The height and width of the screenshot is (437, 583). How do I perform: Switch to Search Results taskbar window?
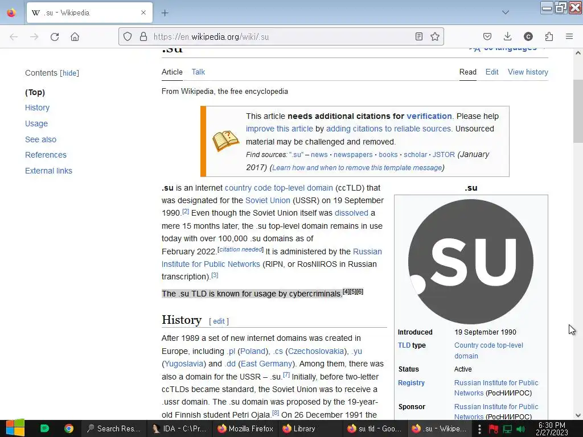pyautogui.click(x=113, y=428)
